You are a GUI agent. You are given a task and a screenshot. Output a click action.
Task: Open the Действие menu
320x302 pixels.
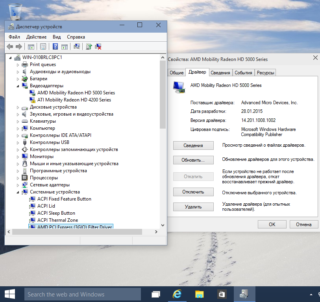coord(36,37)
